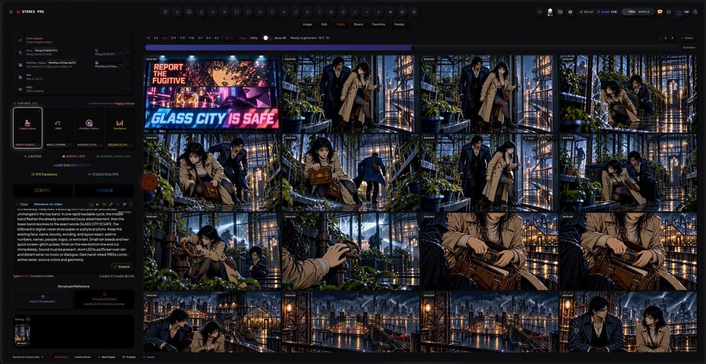Open the MiniMax H3 Max variant dropdown

[x=108, y=65]
